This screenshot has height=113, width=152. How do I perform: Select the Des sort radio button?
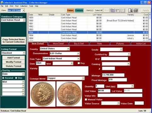click(16, 78)
